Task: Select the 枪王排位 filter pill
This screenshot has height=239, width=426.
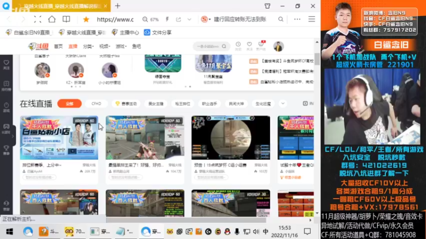Action: [183, 104]
